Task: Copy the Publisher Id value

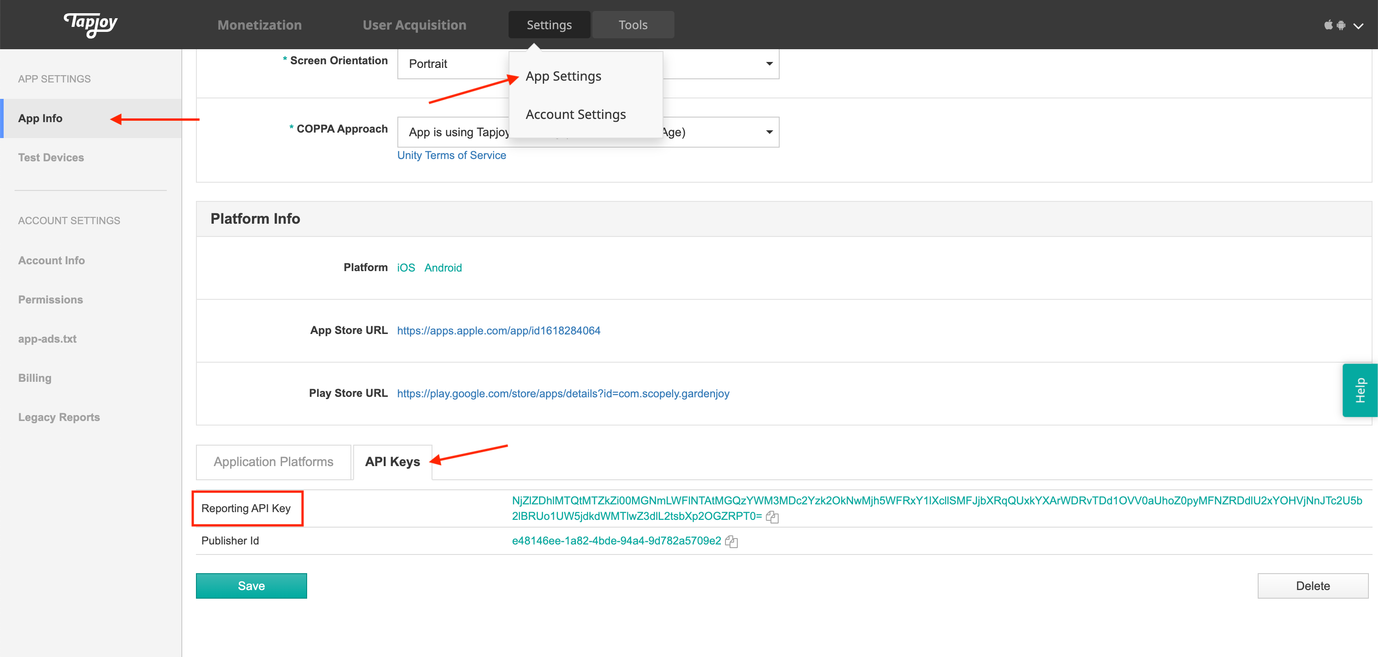Action: click(x=731, y=541)
